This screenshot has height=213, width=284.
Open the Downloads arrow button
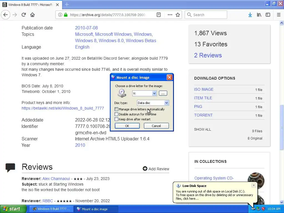(x=250, y=15)
